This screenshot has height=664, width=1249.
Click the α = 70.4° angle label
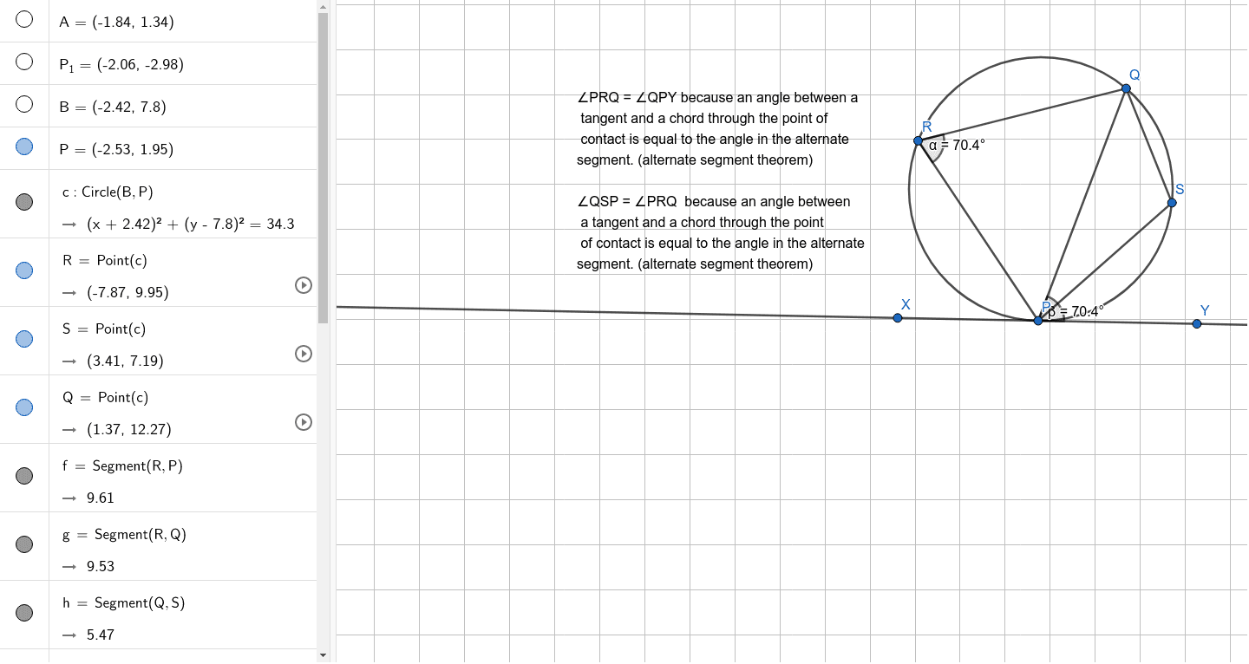click(x=957, y=146)
